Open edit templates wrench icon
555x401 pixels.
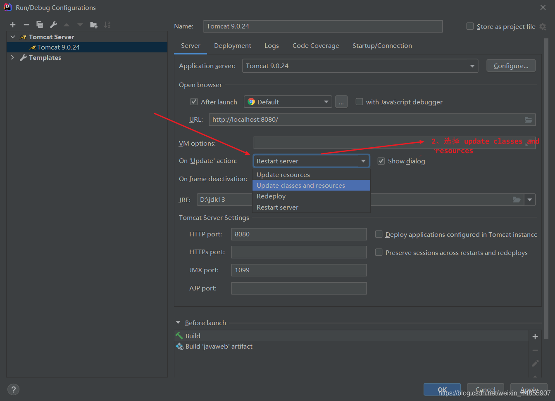pos(53,25)
